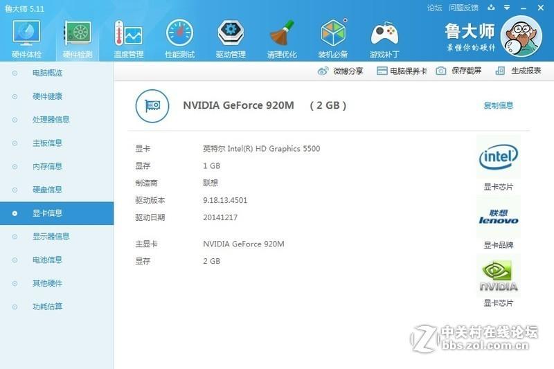
Task: Open the 论坛 forum link
Action: coord(435,8)
